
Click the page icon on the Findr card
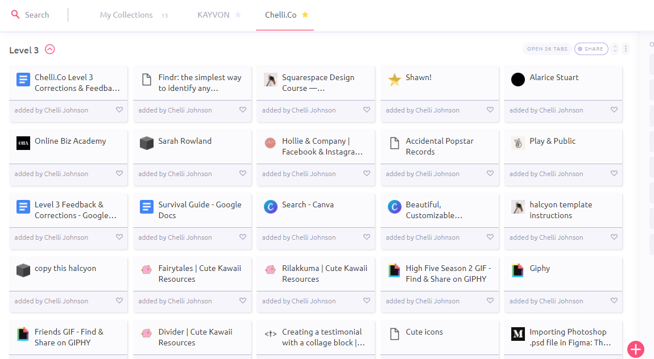(x=146, y=79)
